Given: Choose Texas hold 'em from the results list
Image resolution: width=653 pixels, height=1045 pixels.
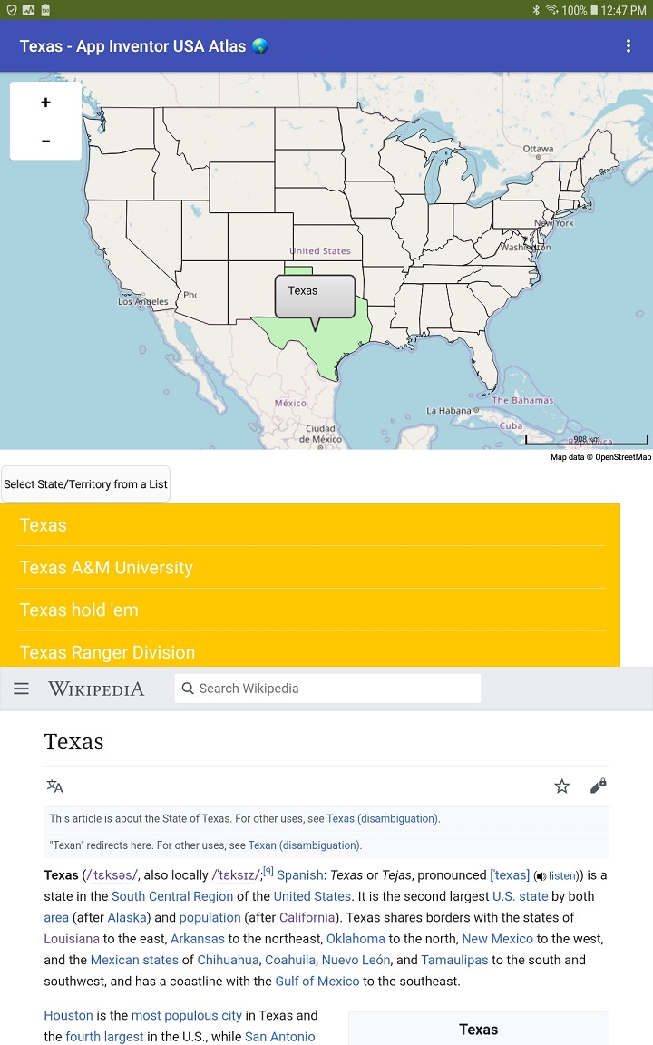Looking at the screenshot, I should pyautogui.click(x=79, y=610).
